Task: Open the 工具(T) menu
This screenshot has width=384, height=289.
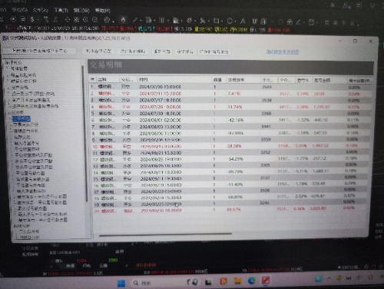Action: (61, 10)
